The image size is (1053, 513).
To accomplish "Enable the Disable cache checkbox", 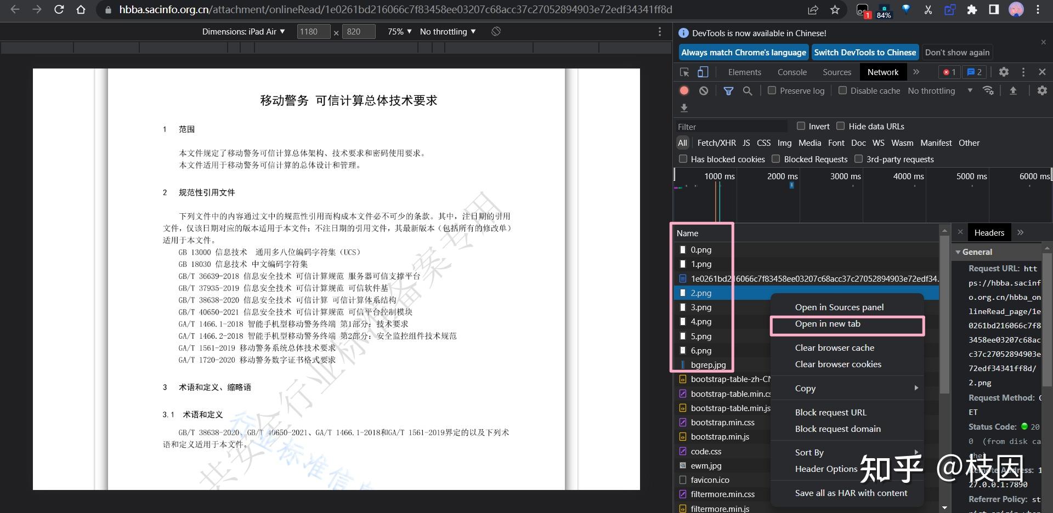I will click(842, 90).
